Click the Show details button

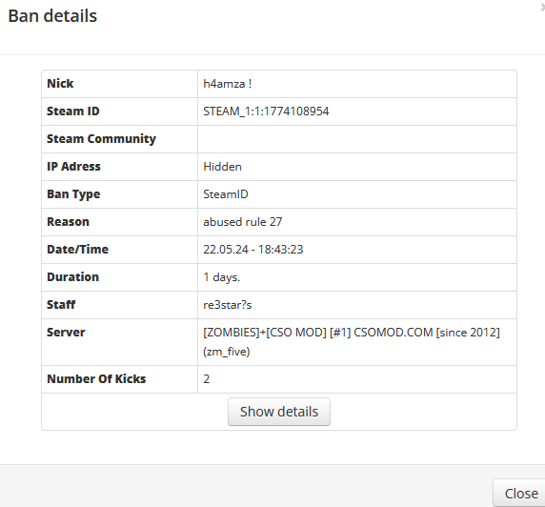(279, 412)
